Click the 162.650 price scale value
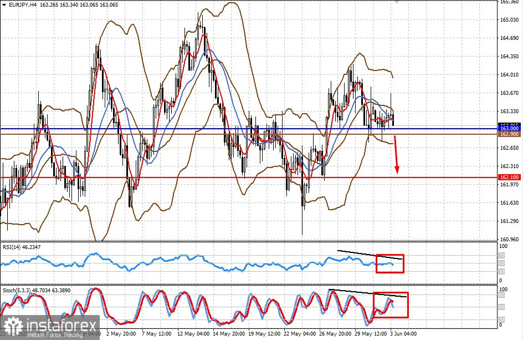Screen dimensions: 523x340 [x=509, y=148]
